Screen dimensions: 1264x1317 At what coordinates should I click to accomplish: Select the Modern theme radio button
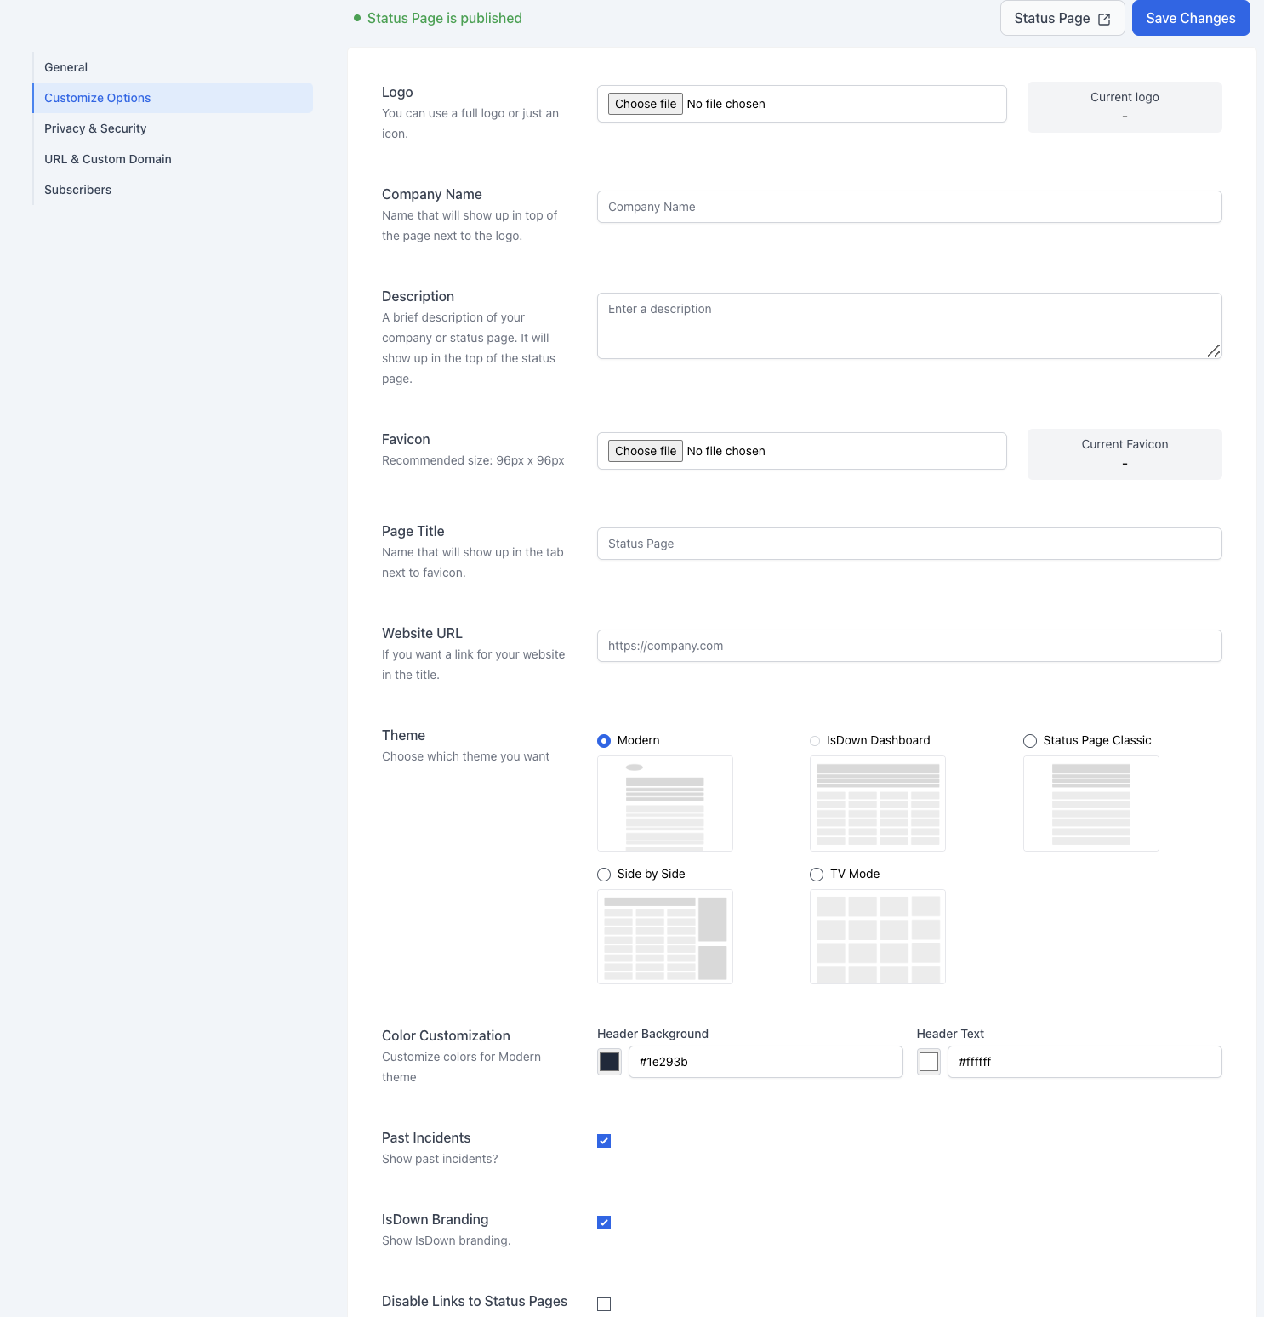[604, 741]
